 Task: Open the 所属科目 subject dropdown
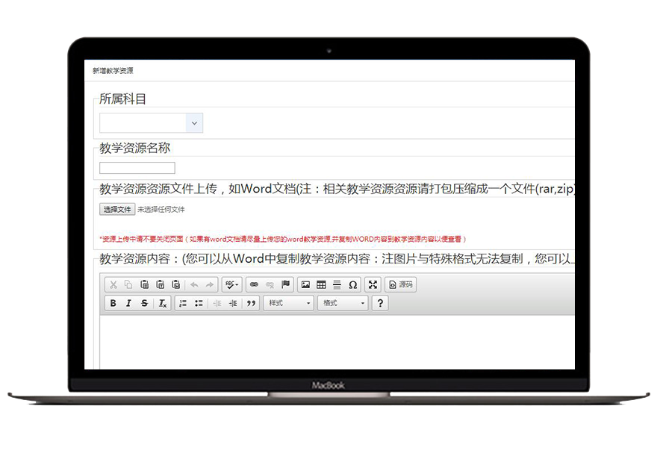click(151, 123)
